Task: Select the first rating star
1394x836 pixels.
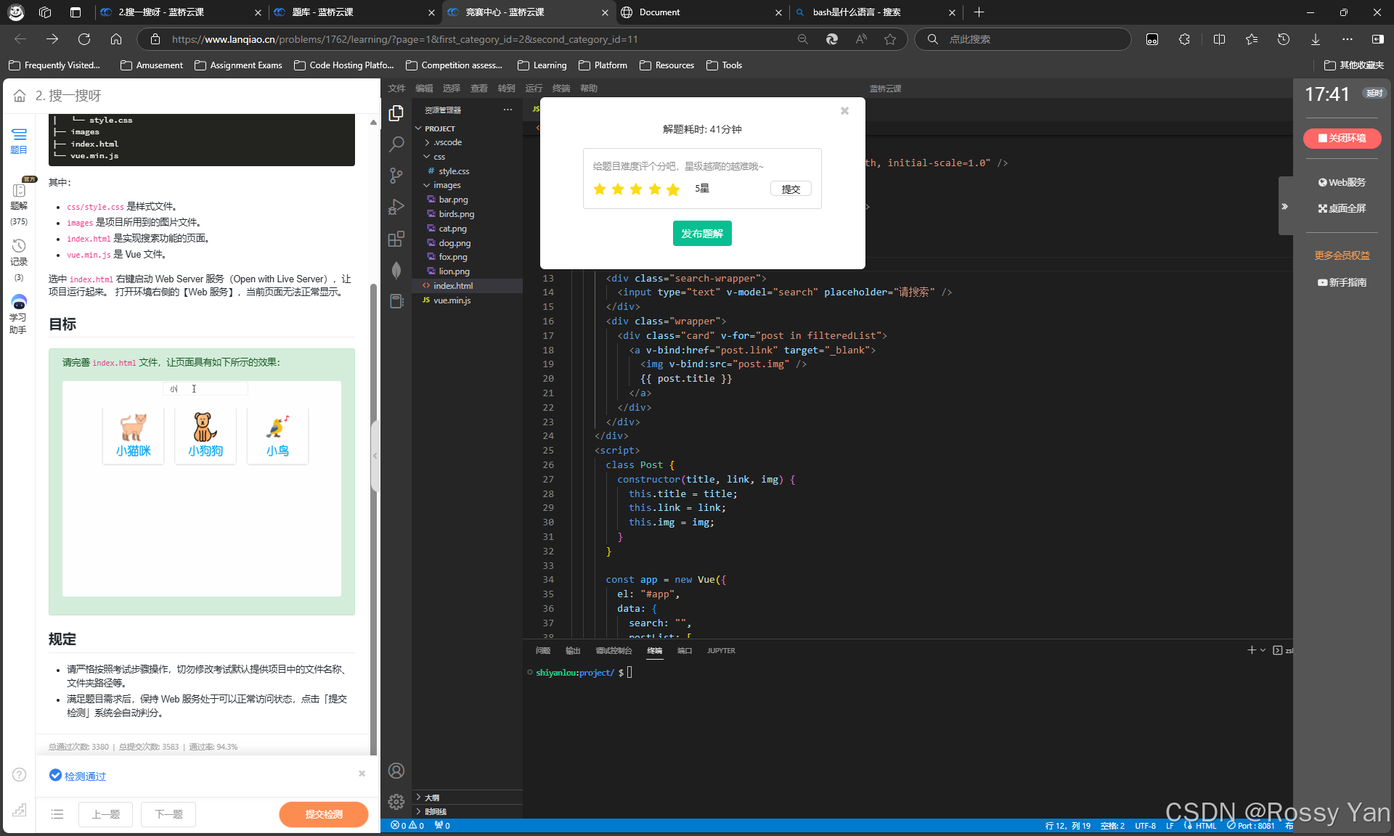Action: click(600, 189)
